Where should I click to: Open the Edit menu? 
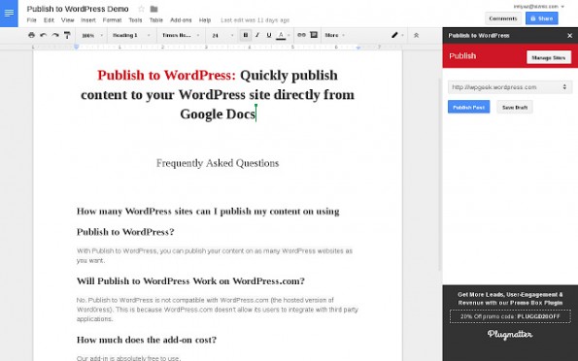coord(49,20)
